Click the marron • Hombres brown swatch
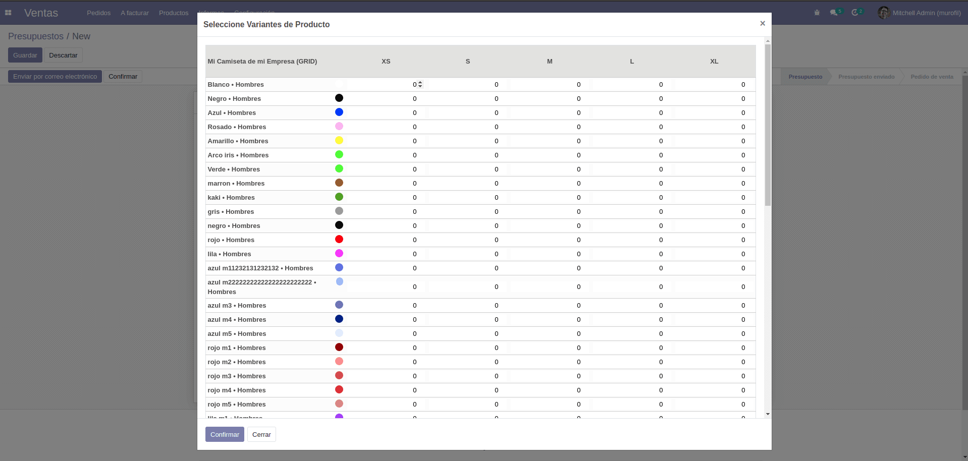Image resolution: width=968 pixels, height=461 pixels. pyautogui.click(x=339, y=183)
